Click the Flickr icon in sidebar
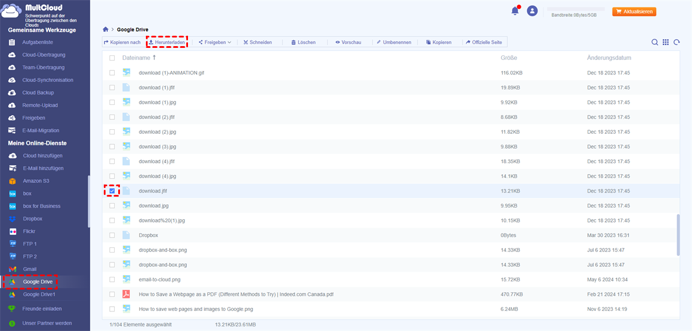Image resolution: width=692 pixels, height=331 pixels. [x=12, y=231]
